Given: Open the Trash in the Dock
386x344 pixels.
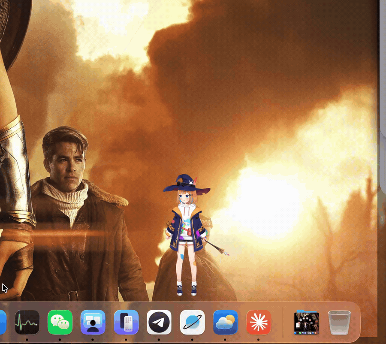Looking at the screenshot, I should [x=339, y=322].
